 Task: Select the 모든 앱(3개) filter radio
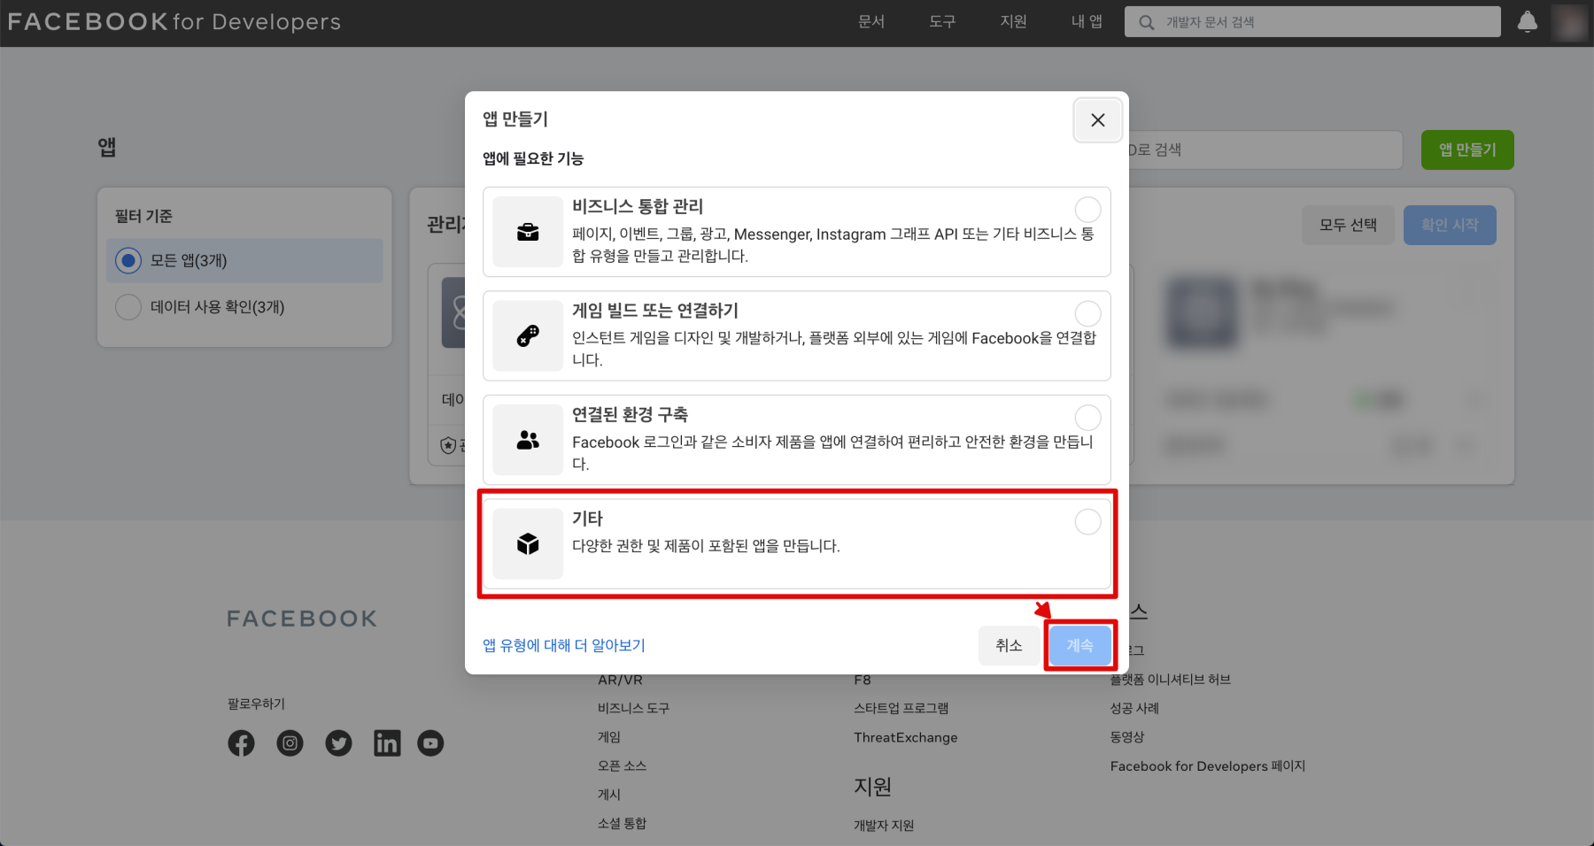[x=128, y=260]
